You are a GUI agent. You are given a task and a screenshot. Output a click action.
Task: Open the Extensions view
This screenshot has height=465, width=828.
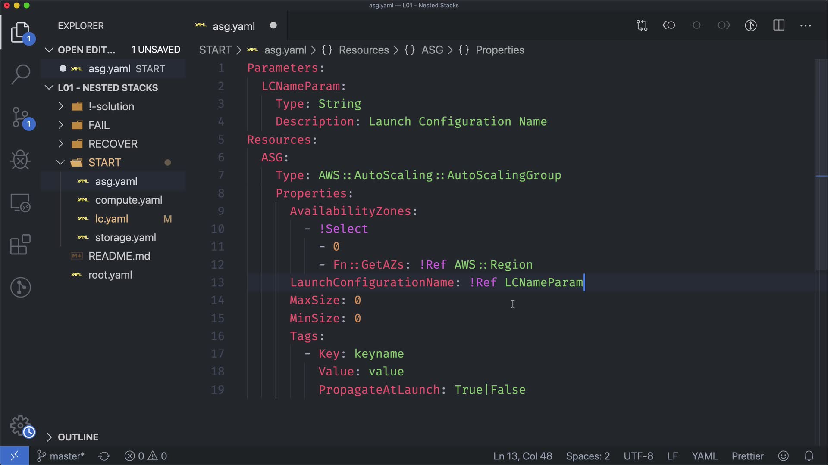coord(20,245)
